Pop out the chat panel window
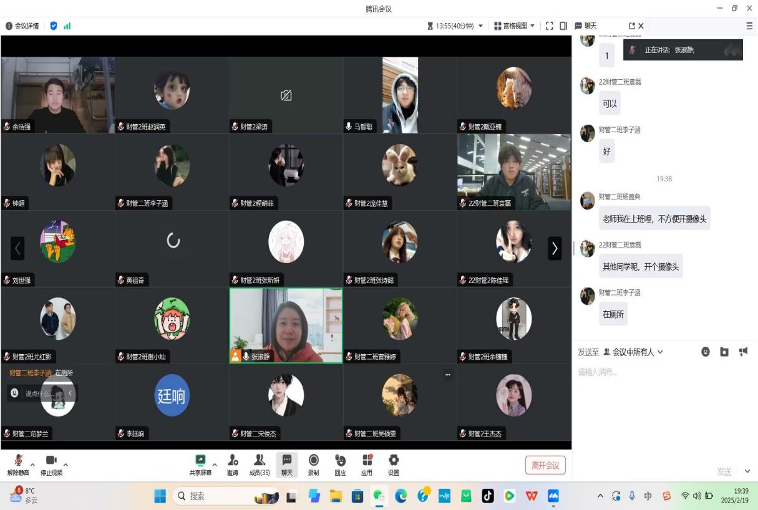758x510 pixels. [632, 26]
